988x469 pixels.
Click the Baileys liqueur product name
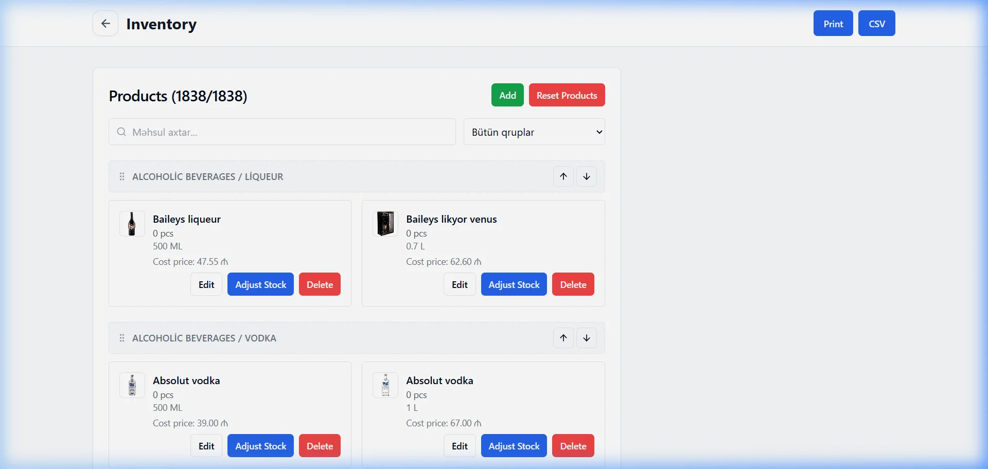[187, 219]
